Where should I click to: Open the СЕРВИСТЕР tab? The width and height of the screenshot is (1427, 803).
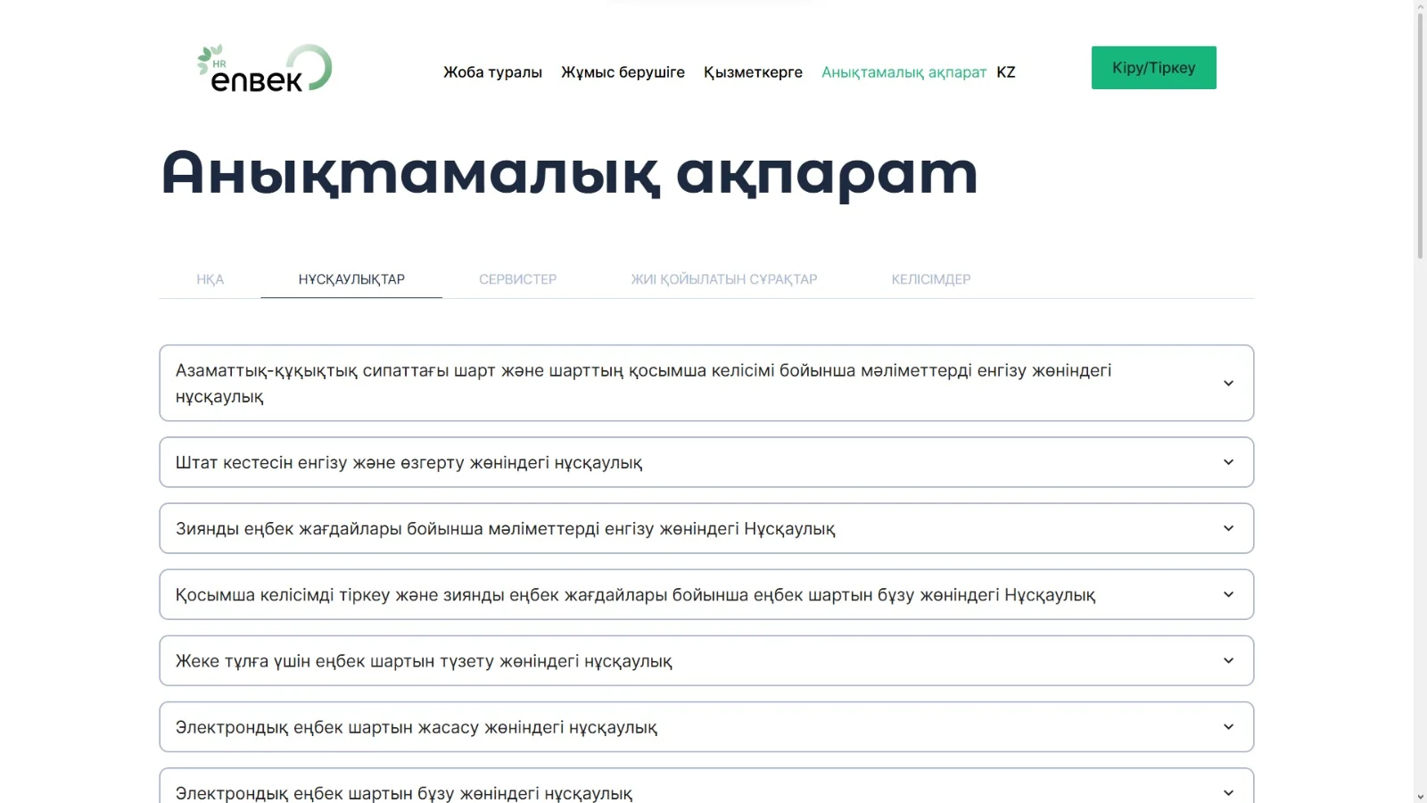[x=517, y=279]
